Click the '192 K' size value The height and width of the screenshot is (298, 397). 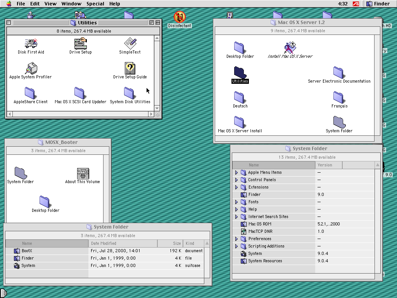(x=176, y=251)
